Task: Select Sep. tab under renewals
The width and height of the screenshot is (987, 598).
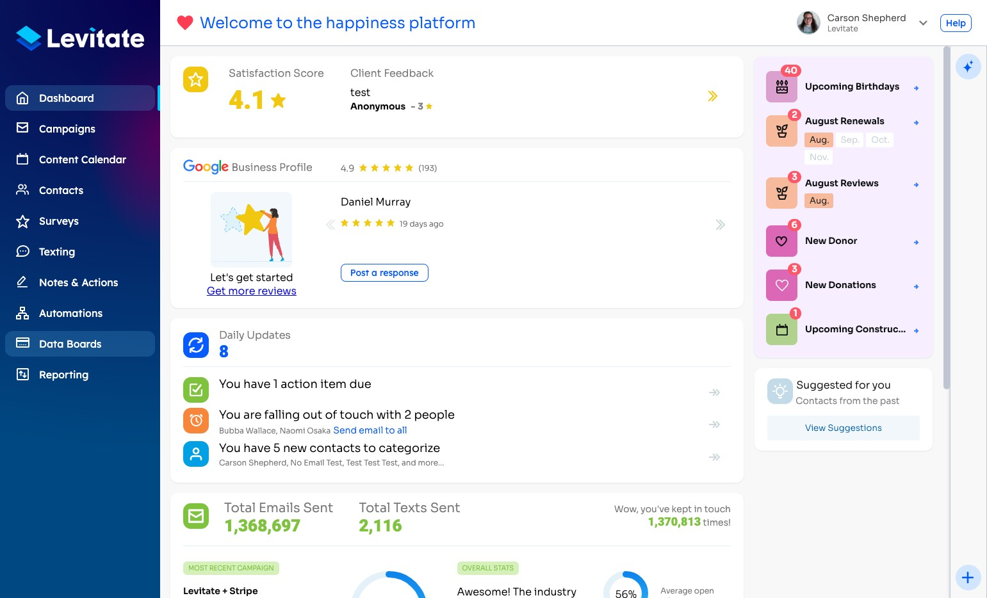Action: pyautogui.click(x=850, y=140)
